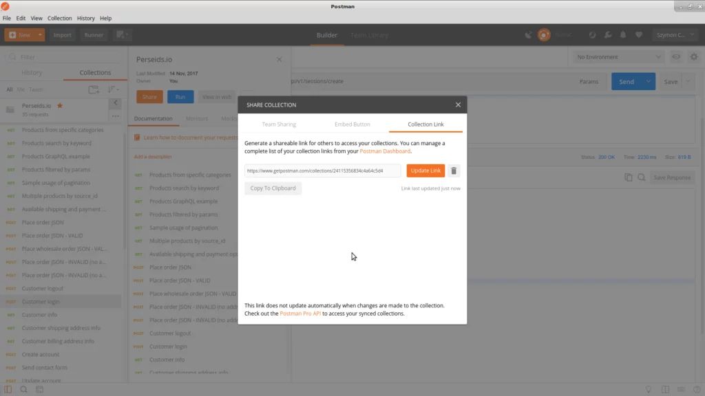Open the No Environment dropdown

pos(619,57)
